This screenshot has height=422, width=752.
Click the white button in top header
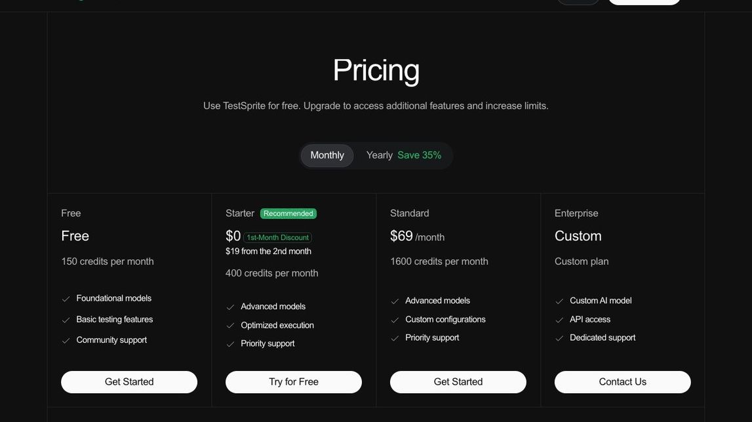click(644, 2)
